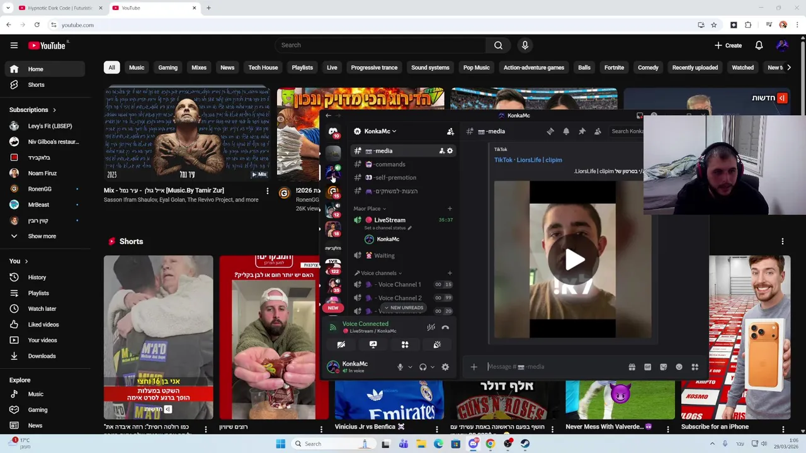This screenshot has width=806, height=453.
Task: Select the Music filter chip
Action: pyautogui.click(x=137, y=67)
